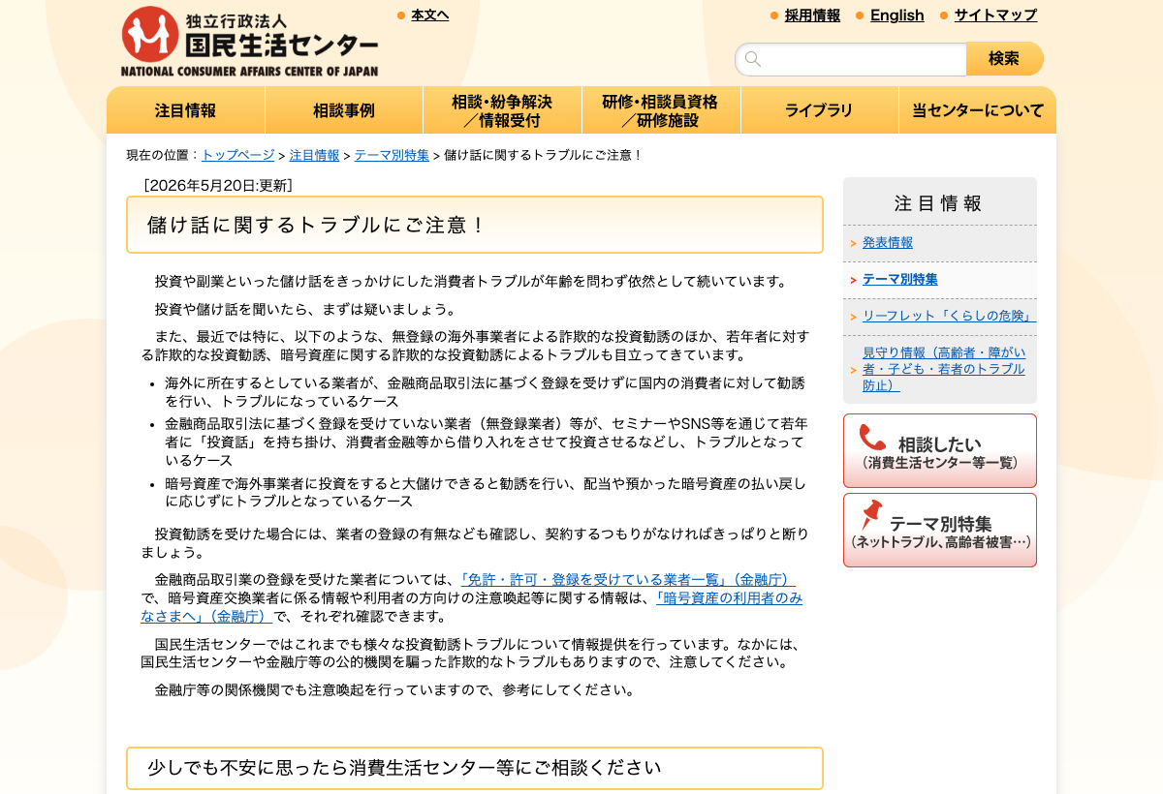Click the red phone icon on 相談したい banner
The width and height of the screenshot is (1163, 794).
(x=872, y=438)
